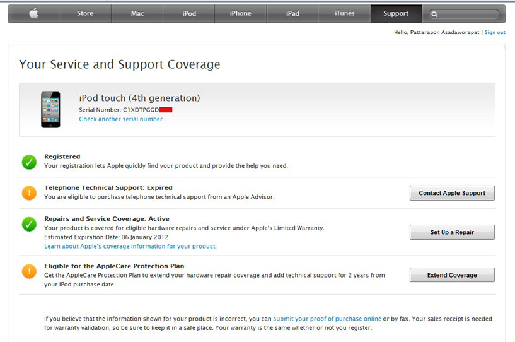Open the iPod navigation tab
Image resolution: width=515 pixels, height=342 pixels.
tap(189, 14)
